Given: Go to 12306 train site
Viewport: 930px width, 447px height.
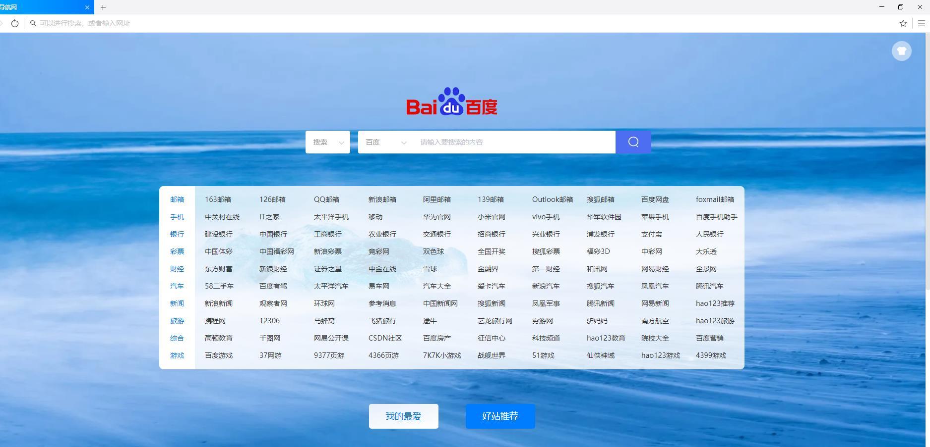Looking at the screenshot, I should click(x=270, y=321).
